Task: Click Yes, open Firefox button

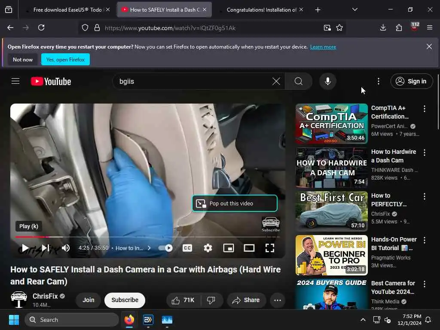Action: 65,59
